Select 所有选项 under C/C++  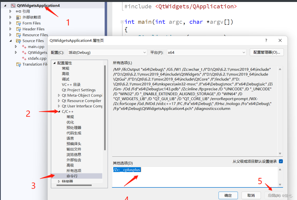(x=74, y=171)
